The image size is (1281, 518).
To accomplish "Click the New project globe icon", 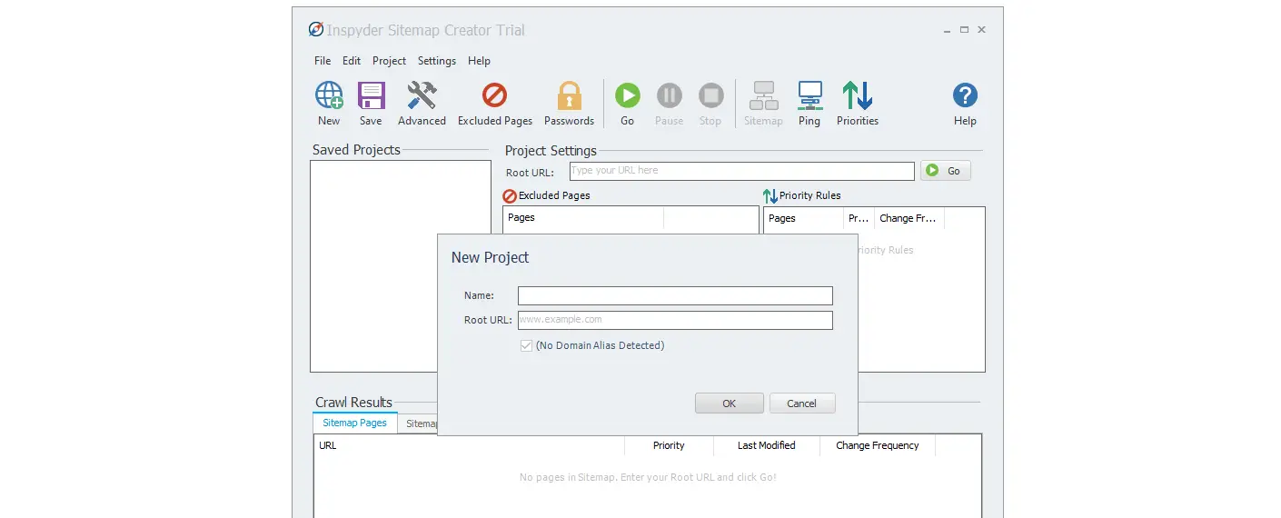I will (329, 95).
